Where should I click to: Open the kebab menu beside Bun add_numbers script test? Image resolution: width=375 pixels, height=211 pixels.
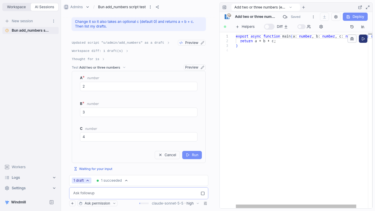pos(150,7)
